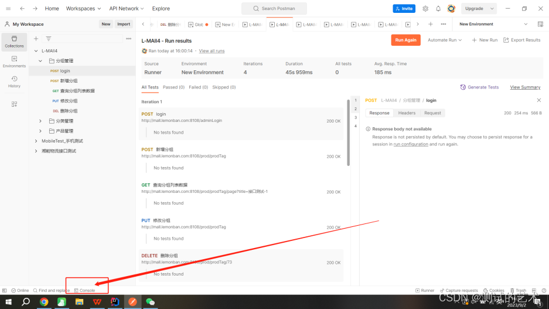The image size is (549, 309).
Task: Collapse the 分组管理 folder
Action: (x=40, y=61)
